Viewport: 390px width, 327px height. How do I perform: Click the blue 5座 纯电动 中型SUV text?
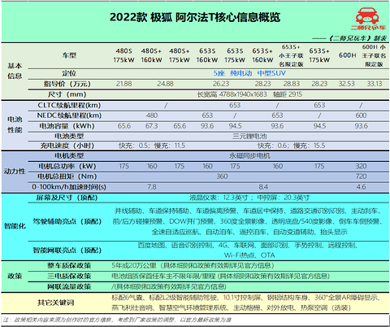click(x=249, y=73)
